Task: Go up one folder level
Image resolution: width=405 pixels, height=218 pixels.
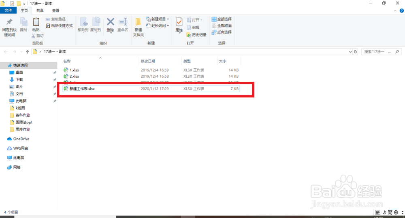Action: pyautogui.click(x=28, y=52)
